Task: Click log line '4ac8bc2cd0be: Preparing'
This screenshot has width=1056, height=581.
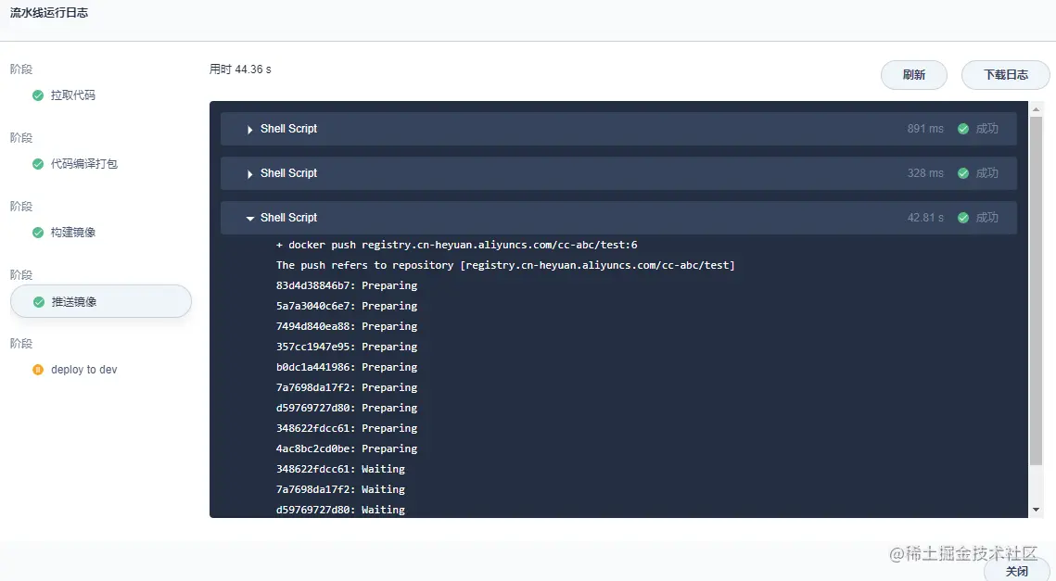Action: click(347, 448)
